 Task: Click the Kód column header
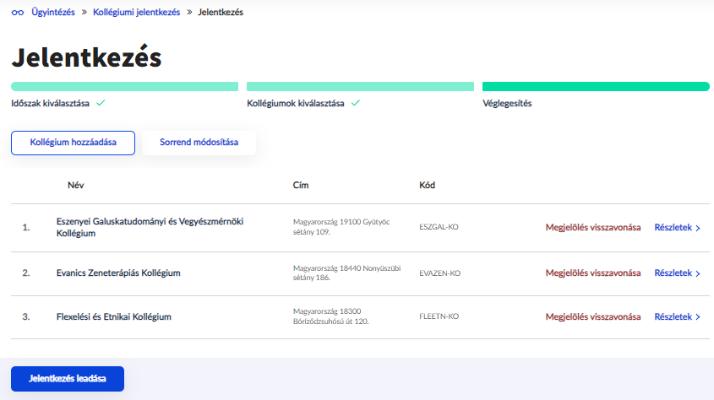point(427,185)
